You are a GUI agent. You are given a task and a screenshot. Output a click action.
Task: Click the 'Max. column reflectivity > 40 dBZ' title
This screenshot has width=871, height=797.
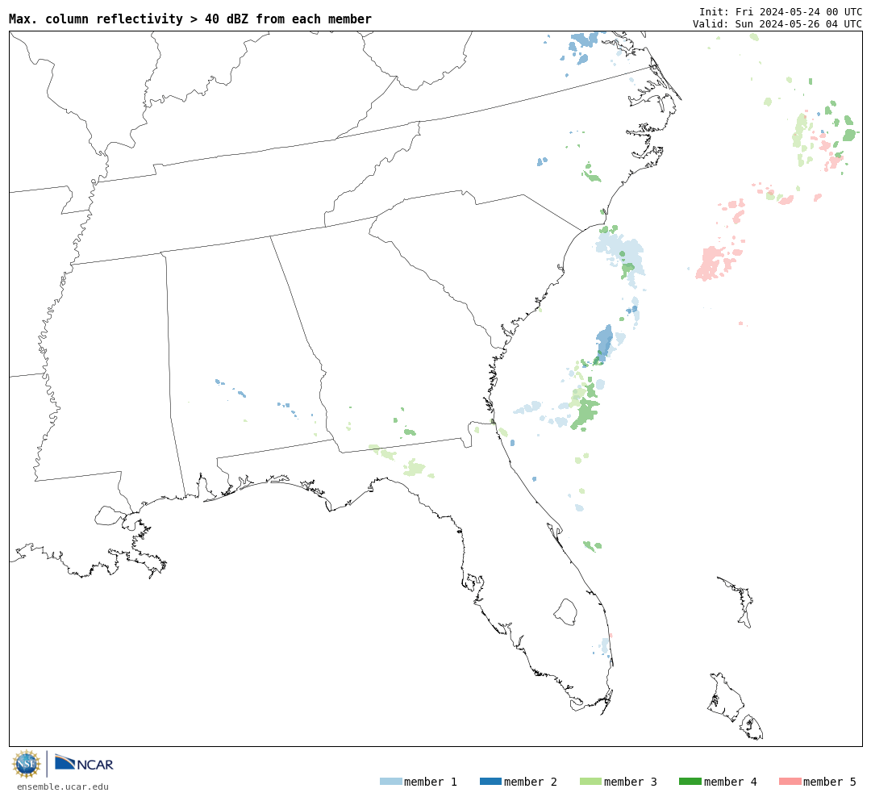pyautogui.click(x=190, y=19)
